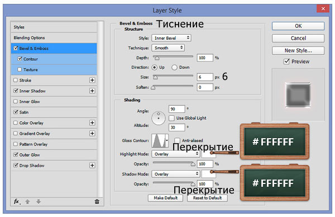Add another Color Overlay with its plus icon
The width and height of the screenshot is (335, 217).
(92, 123)
